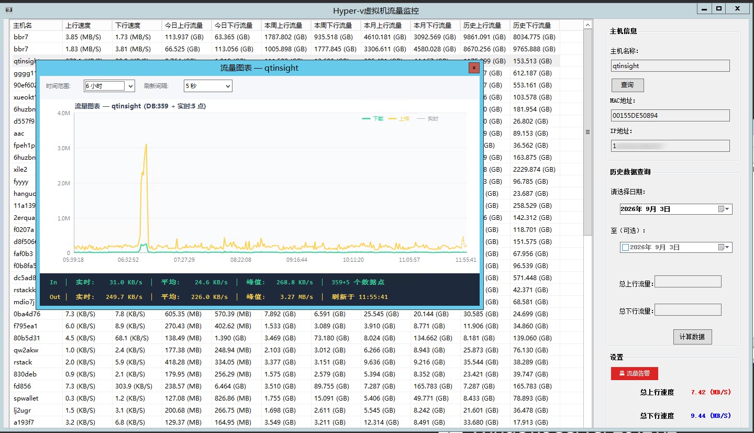Screen dimensions: 754x433
Task: Open the 时间范围 dropdown showing 6 小时
Action: (109, 86)
